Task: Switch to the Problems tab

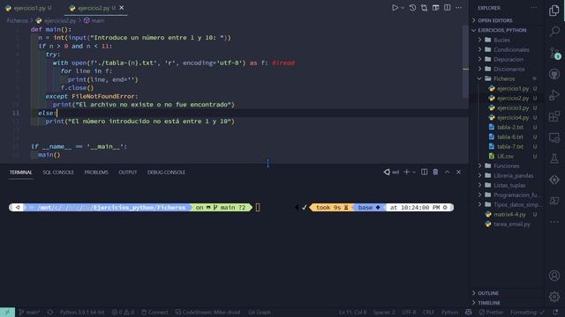Action: tap(96, 173)
